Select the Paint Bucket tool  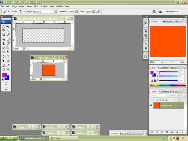coord(8,48)
